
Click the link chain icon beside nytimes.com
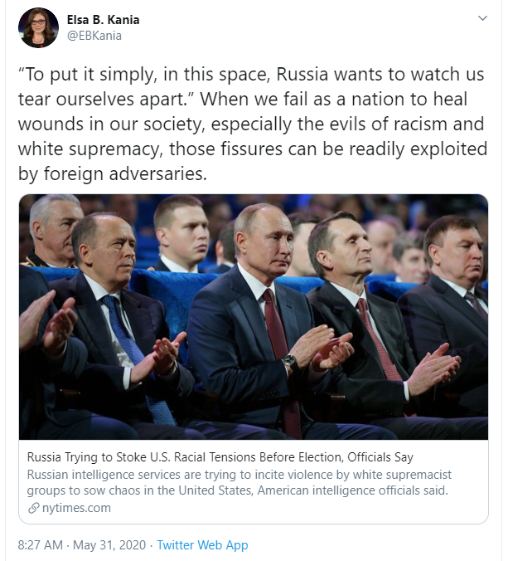click(33, 508)
